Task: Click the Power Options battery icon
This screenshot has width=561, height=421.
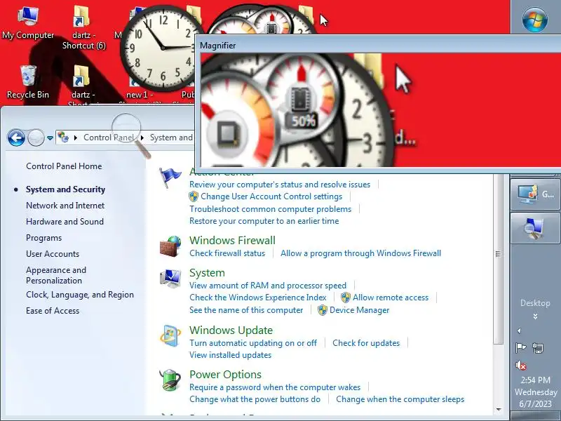Action: (170, 380)
